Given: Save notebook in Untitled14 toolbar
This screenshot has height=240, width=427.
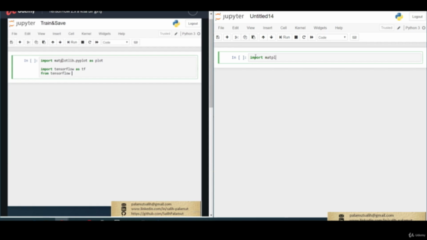Looking at the screenshot, I should [x=218, y=37].
